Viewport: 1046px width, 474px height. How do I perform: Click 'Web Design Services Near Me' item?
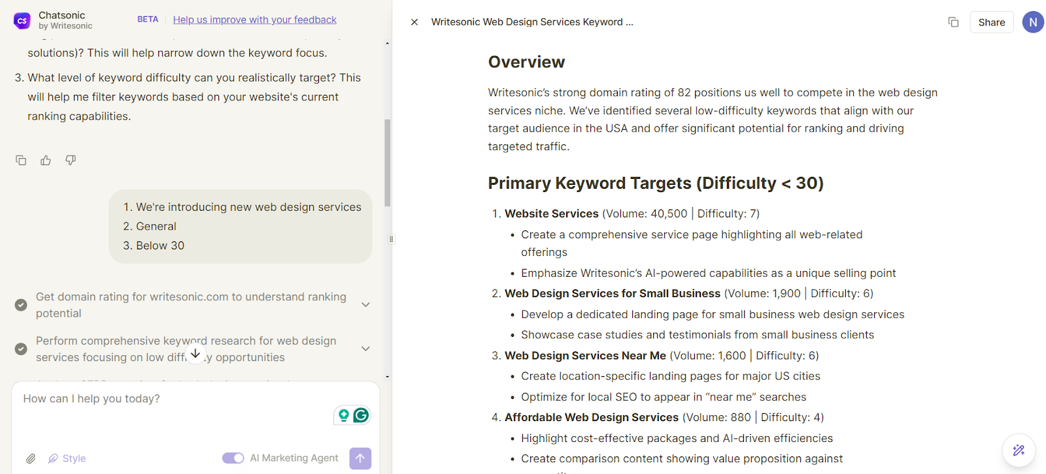(x=585, y=356)
